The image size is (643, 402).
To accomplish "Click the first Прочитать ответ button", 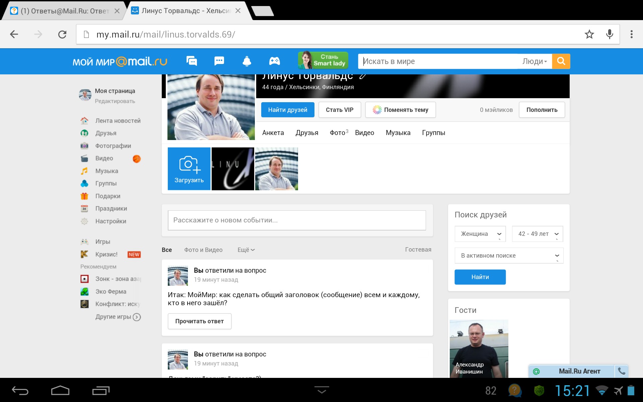I will (199, 321).
